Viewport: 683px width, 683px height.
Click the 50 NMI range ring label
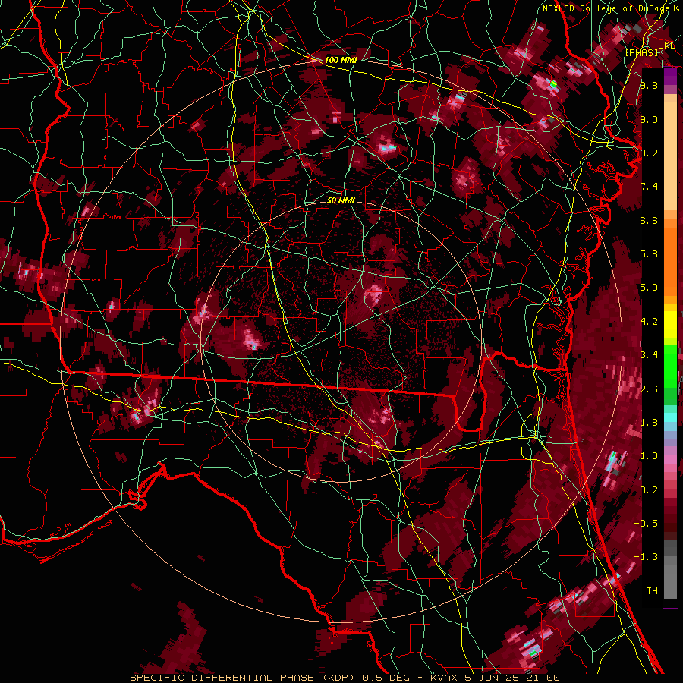point(341,201)
